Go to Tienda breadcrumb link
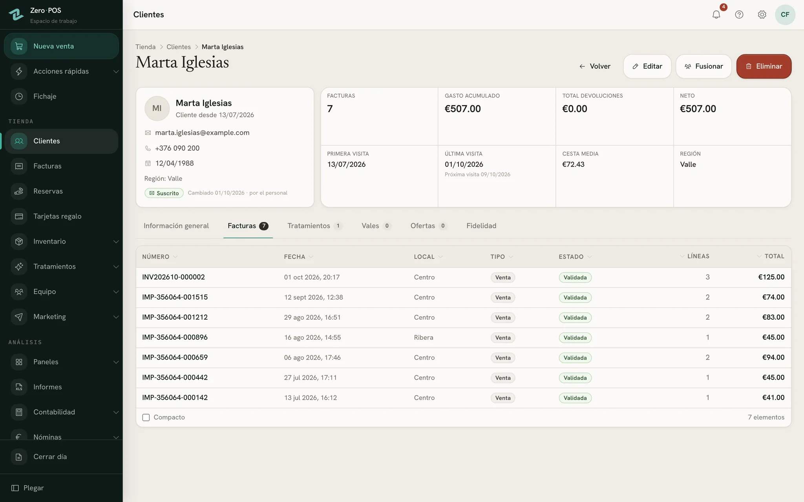The height and width of the screenshot is (502, 804). [x=145, y=47]
